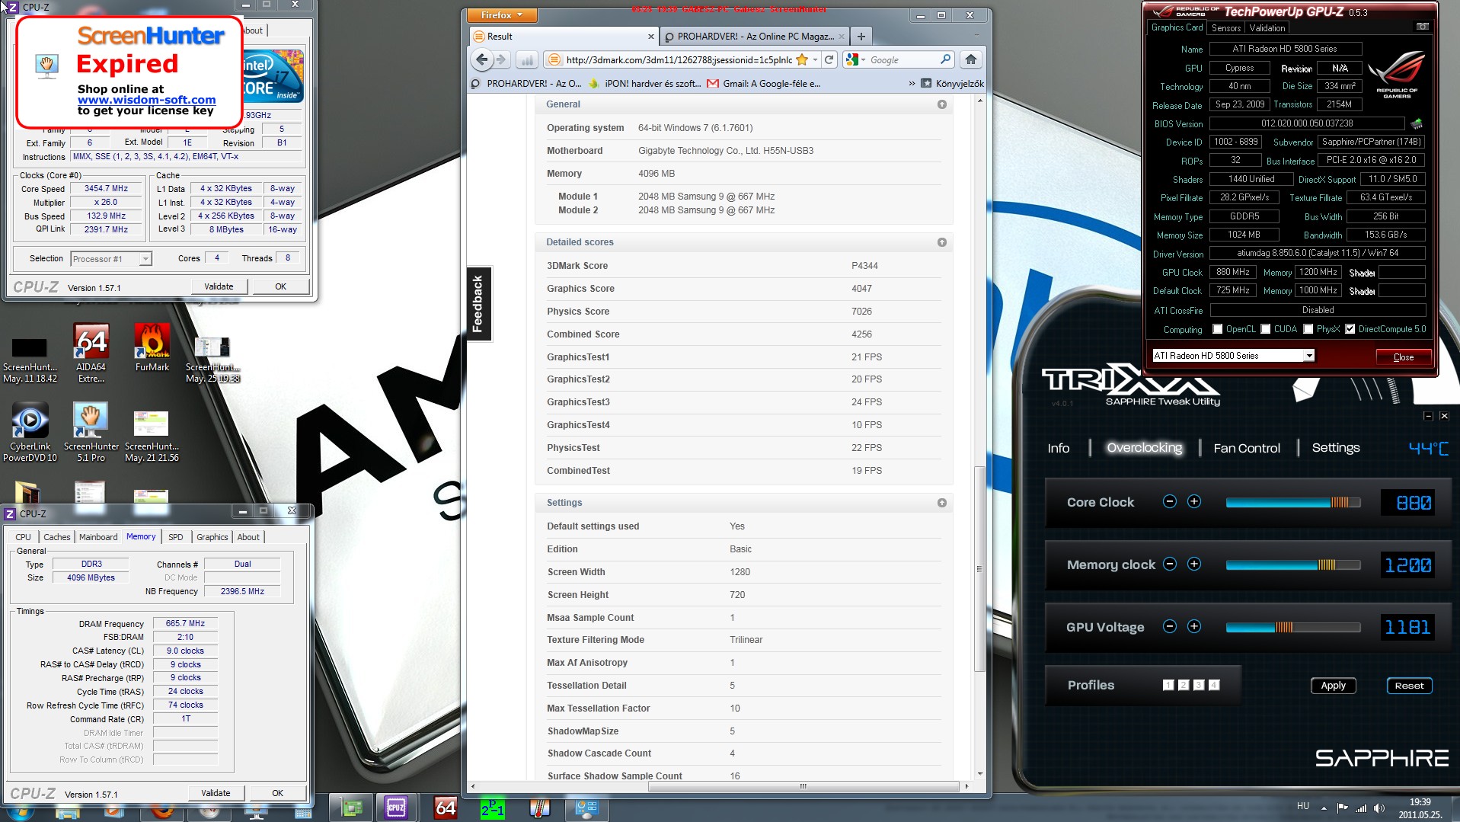This screenshot has width=1460, height=822.
Task: Open AIDA64 Extreme desktop icon
Action: [91, 353]
